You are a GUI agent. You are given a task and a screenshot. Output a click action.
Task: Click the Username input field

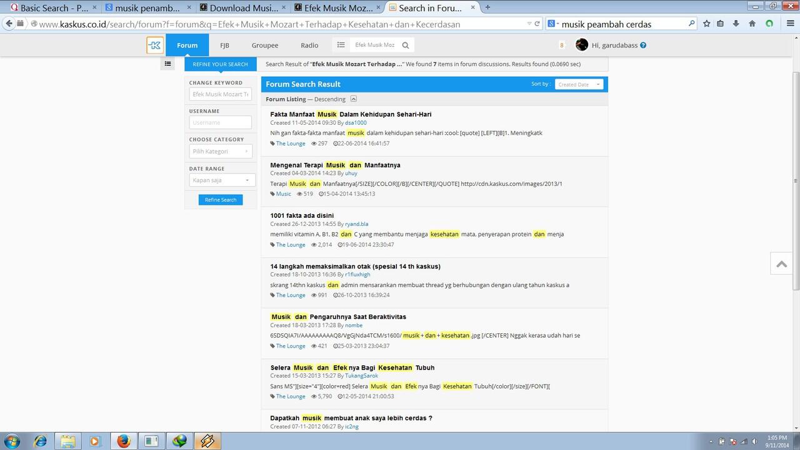coord(221,122)
